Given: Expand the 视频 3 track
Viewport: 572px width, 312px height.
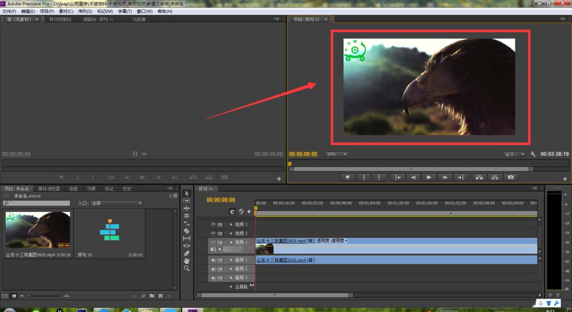Looking at the screenshot, I should click(231, 225).
